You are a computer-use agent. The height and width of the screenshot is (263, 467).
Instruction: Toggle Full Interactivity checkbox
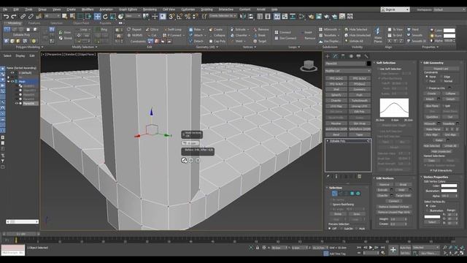point(431,170)
